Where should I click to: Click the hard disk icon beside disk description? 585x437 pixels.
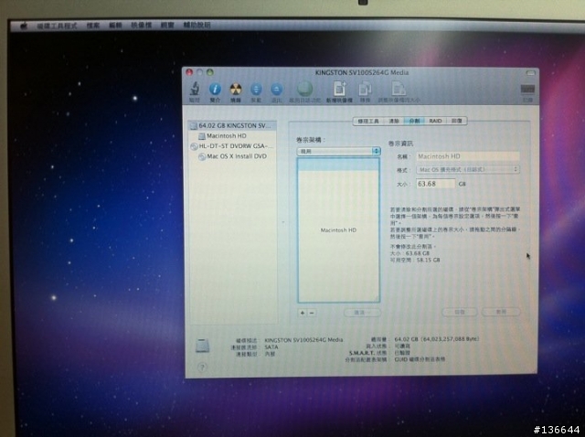tap(203, 346)
